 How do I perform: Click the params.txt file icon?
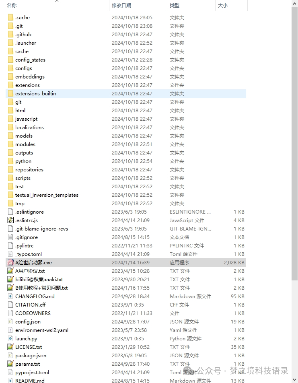(x=10, y=364)
